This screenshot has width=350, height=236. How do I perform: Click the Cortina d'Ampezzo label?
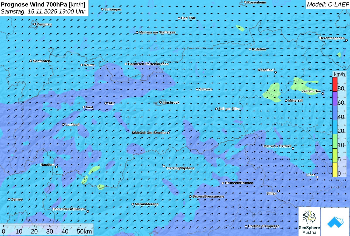[264, 226]
